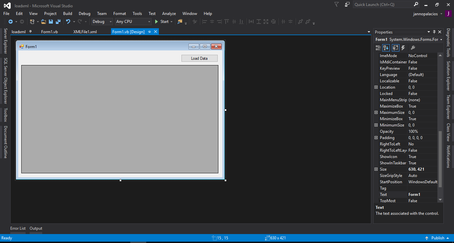Open the Toolbox side tab
The image size is (454, 243).
pyautogui.click(x=5, y=115)
